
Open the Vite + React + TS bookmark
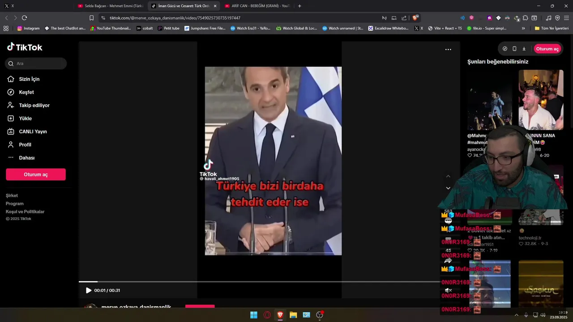[x=445, y=28]
